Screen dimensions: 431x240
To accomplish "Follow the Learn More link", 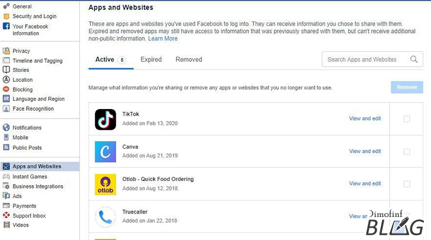I will [163, 39].
